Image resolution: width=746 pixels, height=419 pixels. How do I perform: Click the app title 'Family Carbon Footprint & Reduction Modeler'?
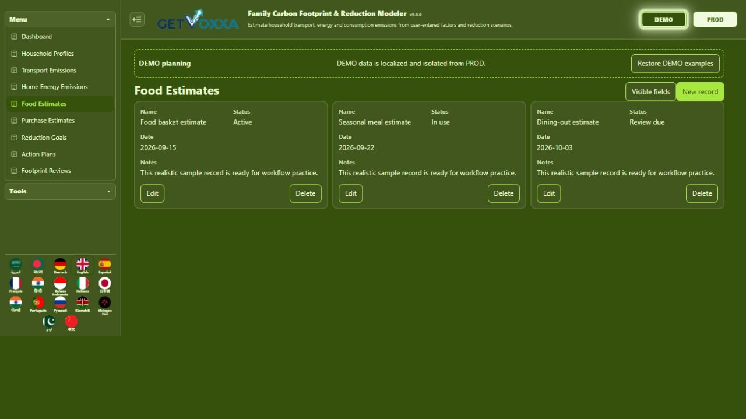[x=327, y=13]
